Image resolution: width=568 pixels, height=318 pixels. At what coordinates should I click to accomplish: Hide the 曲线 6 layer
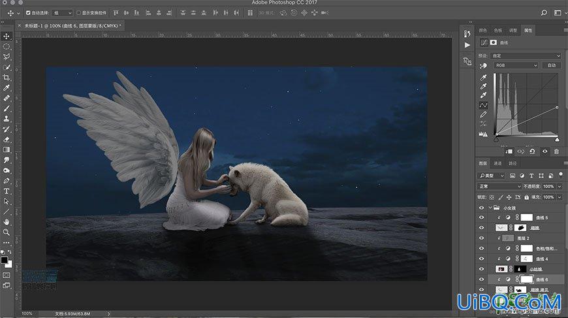[481, 279]
